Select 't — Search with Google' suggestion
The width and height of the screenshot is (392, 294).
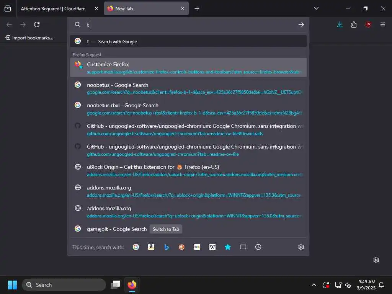pos(188,41)
